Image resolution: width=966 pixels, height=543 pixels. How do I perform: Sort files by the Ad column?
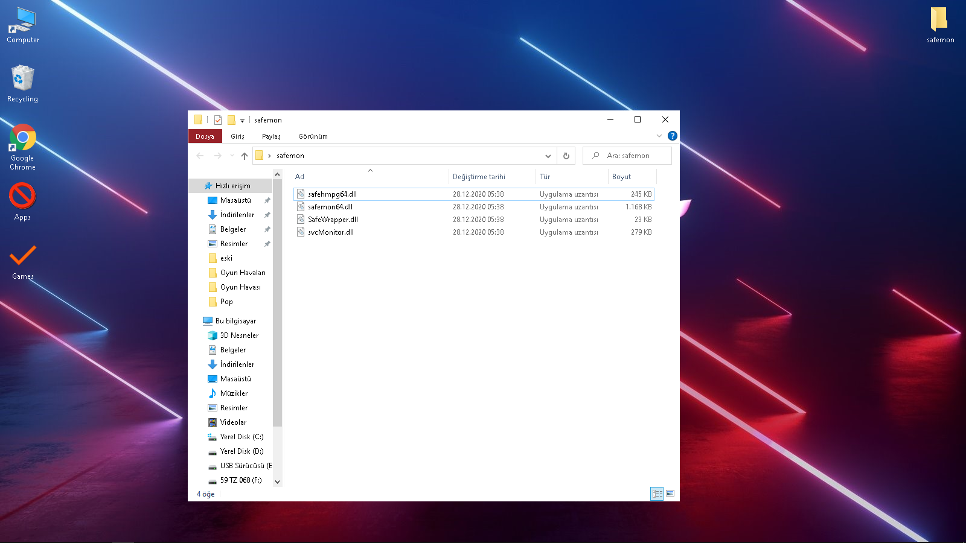coord(370,177)
